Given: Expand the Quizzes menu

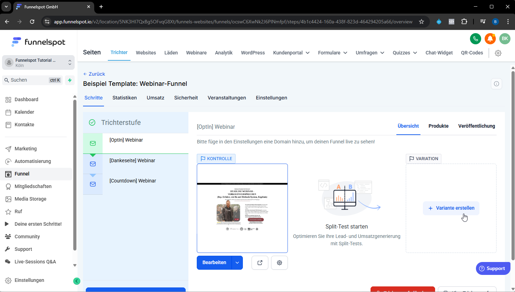Looking at the screenshot, I should click(x=405, y=53).
